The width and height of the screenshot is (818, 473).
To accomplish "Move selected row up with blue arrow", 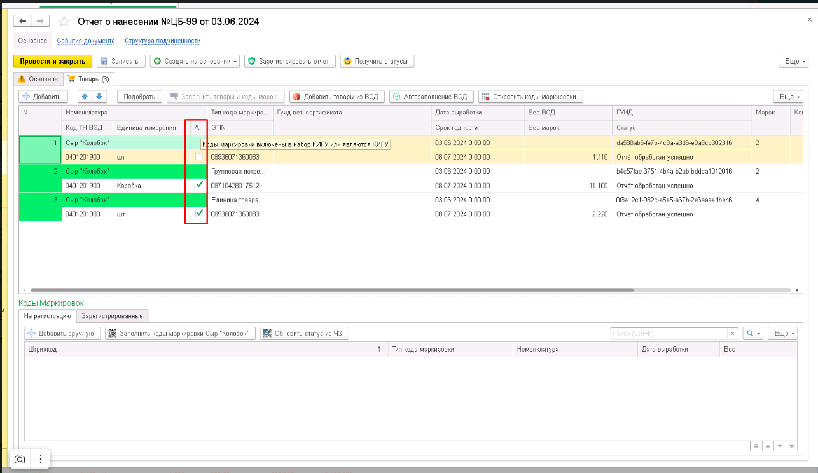I will (x=85, y=97).
